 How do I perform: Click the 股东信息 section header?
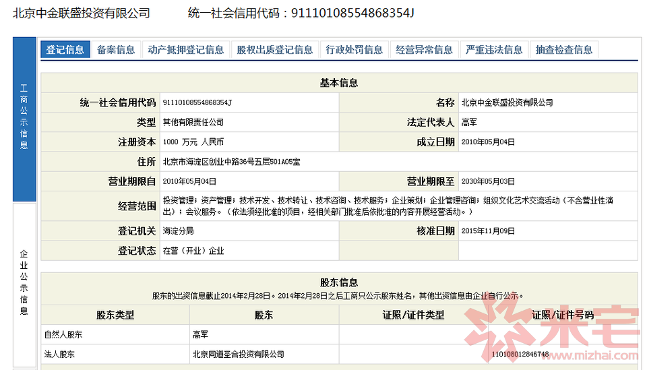click(339, 282)
